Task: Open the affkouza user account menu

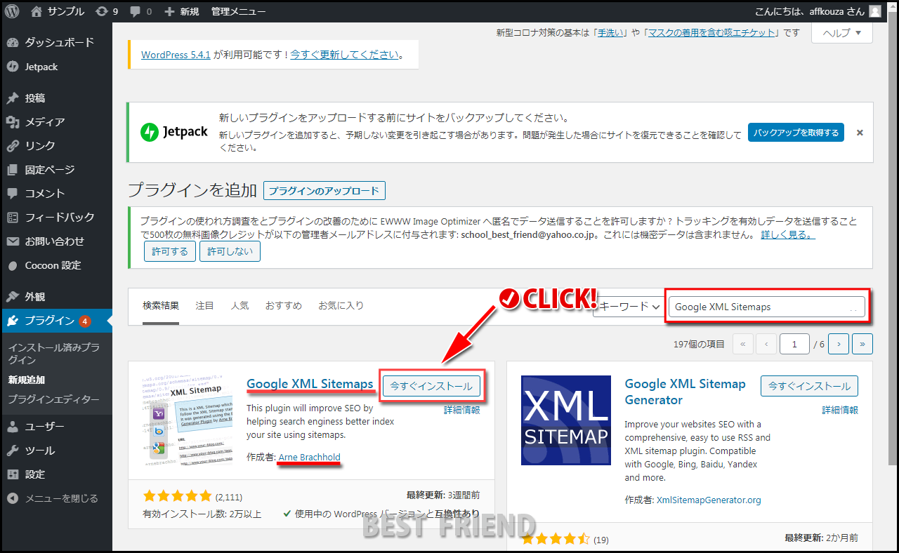Action: (x=811, y=11)
